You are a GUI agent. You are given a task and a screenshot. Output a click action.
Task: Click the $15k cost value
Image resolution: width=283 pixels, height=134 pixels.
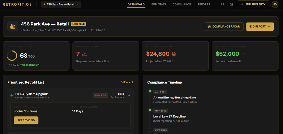click(121, 94)
